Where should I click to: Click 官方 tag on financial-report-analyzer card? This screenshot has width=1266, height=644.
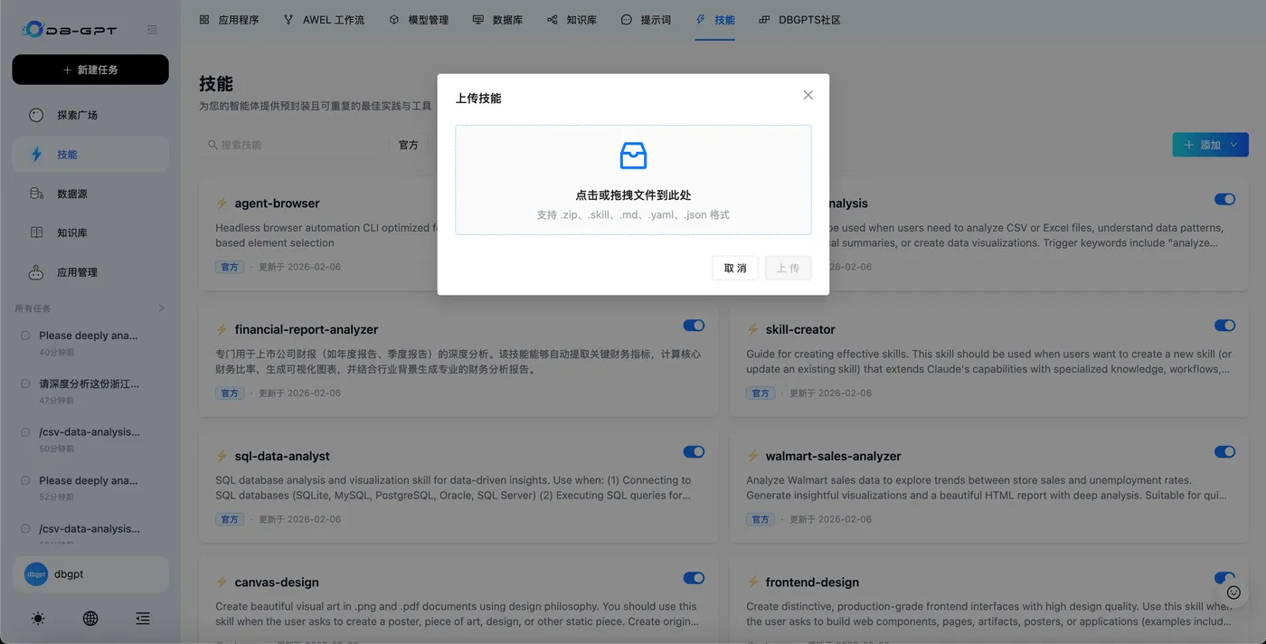(230, 393)
